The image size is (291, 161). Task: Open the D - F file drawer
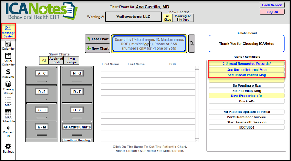42,94
